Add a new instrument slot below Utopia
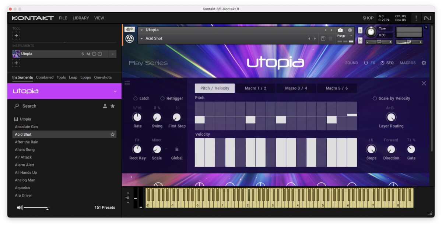 point(16,63)
